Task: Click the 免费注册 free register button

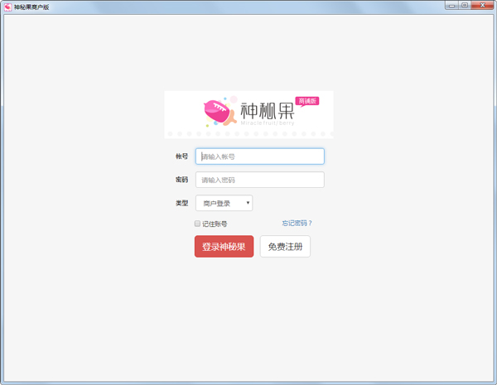Action: [x=285, y=246]
